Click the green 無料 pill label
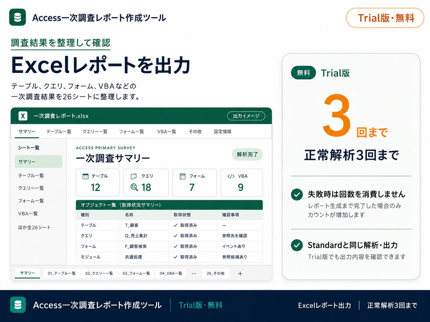 pyautogui.click(x=303, y=73)
